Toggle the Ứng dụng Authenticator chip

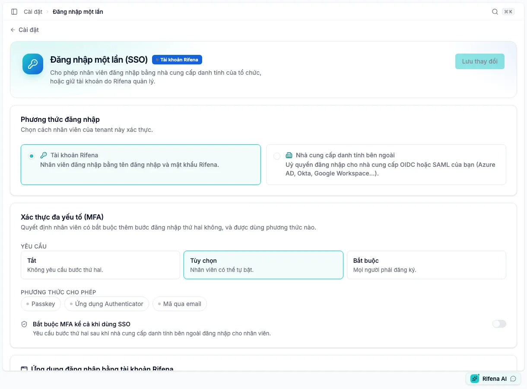click(x=107, y=304)
